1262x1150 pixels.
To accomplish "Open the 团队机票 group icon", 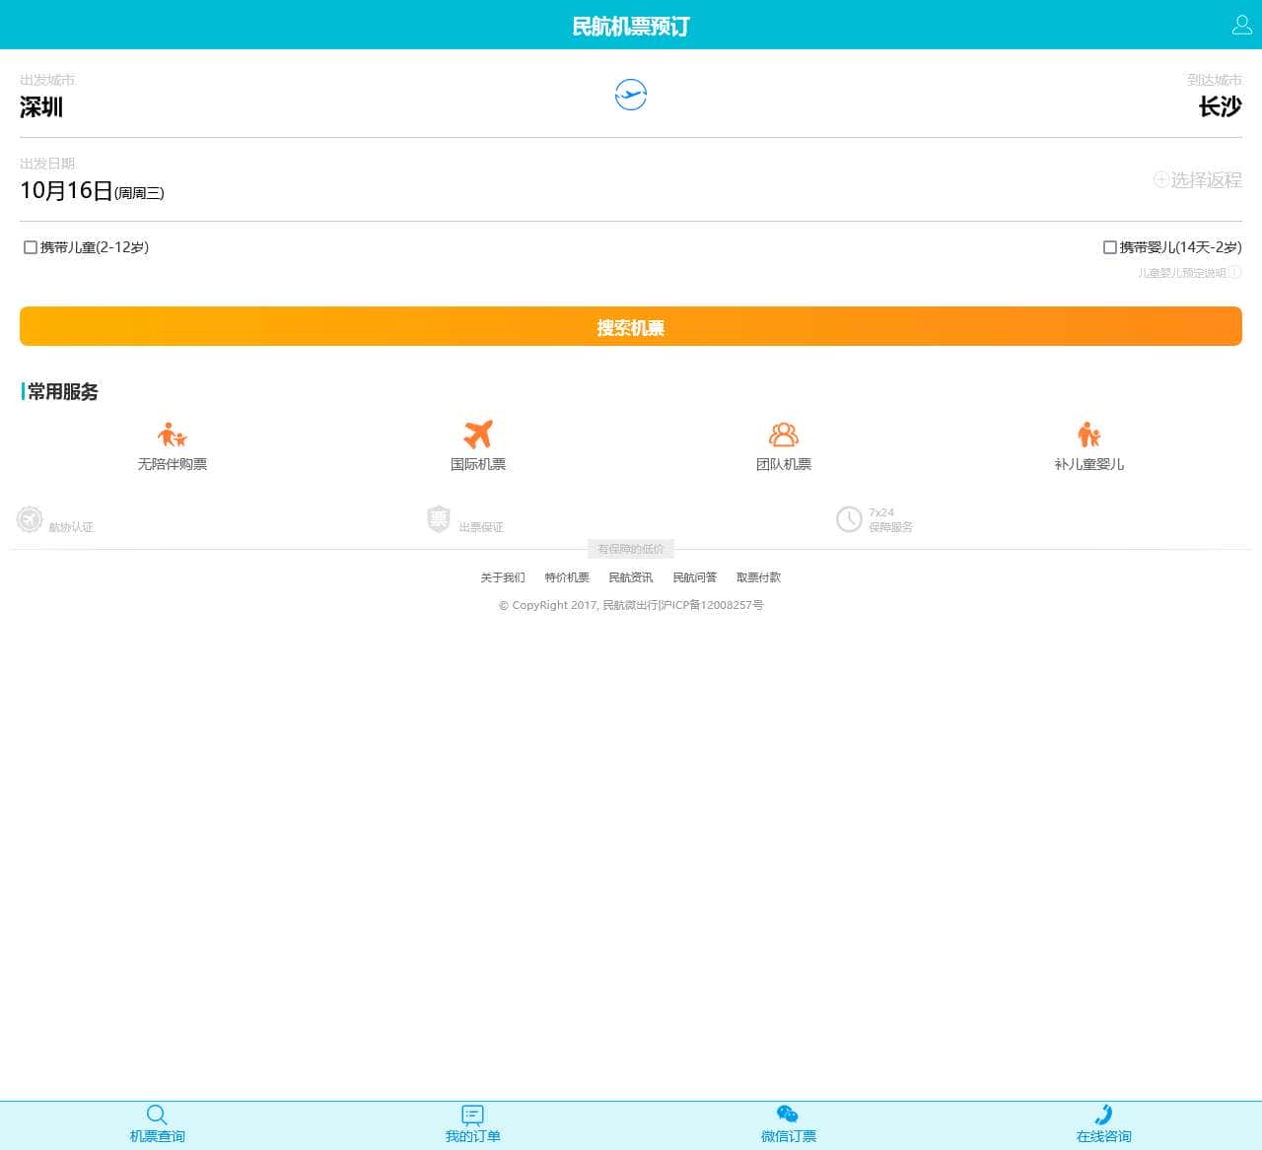I will pos(784,435).
